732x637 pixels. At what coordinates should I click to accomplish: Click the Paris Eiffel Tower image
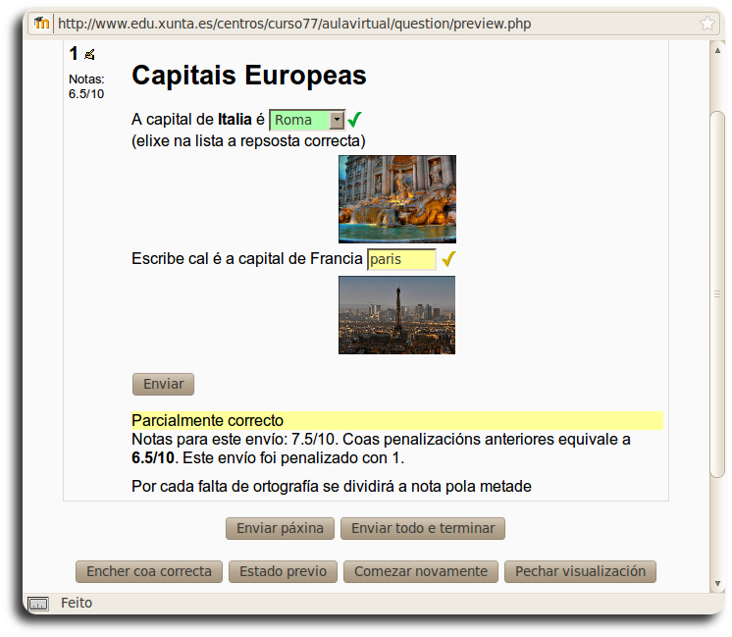click(396, 315)
